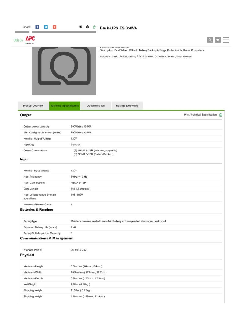Click the Physical section heading

pyautogui.click(x=27, y=255)
